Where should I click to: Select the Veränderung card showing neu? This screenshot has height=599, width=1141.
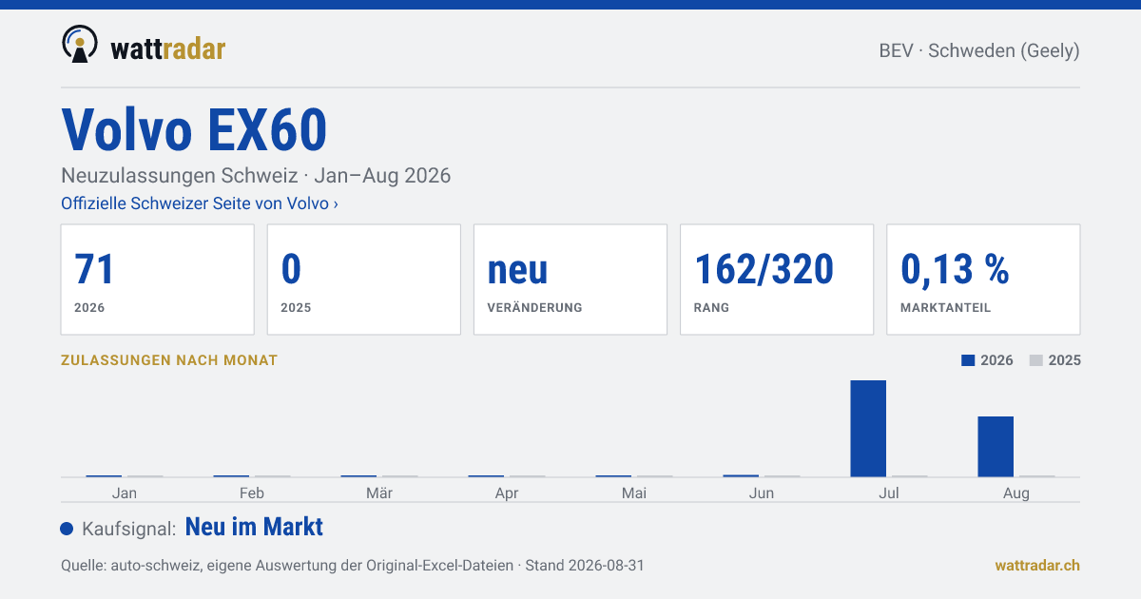coord(570,280)
